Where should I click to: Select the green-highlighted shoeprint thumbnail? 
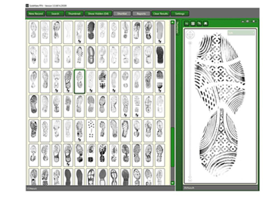[79, 81]
